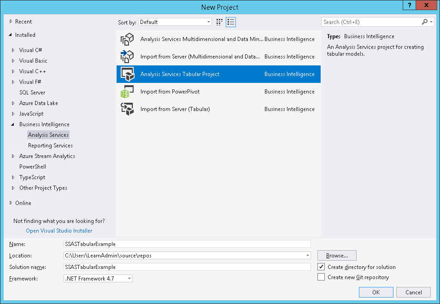Enable Create new Git repository
Viewport: 440px width, 304px height.
tap(322, 277)
